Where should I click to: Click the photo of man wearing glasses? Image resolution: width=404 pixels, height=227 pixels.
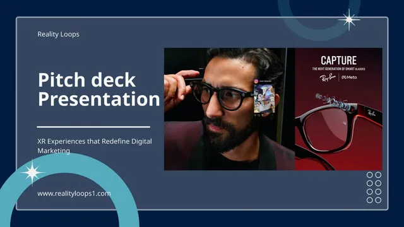pyautogui.click(x=230, y=109)
